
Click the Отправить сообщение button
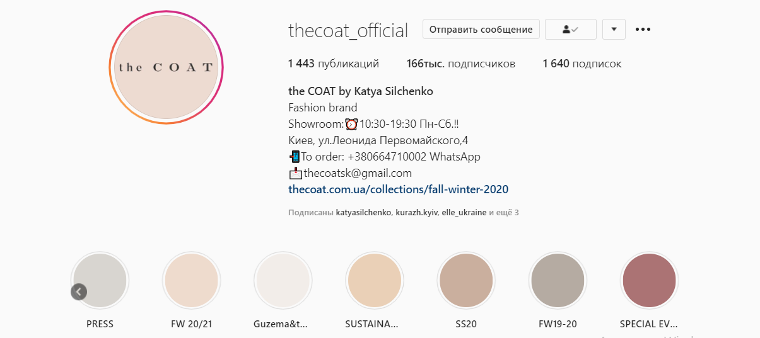pyautogui.click(x=481, y=29)
